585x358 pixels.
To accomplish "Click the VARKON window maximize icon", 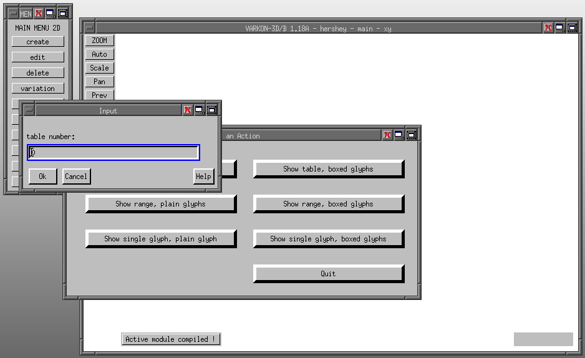I will pos(573,27).
